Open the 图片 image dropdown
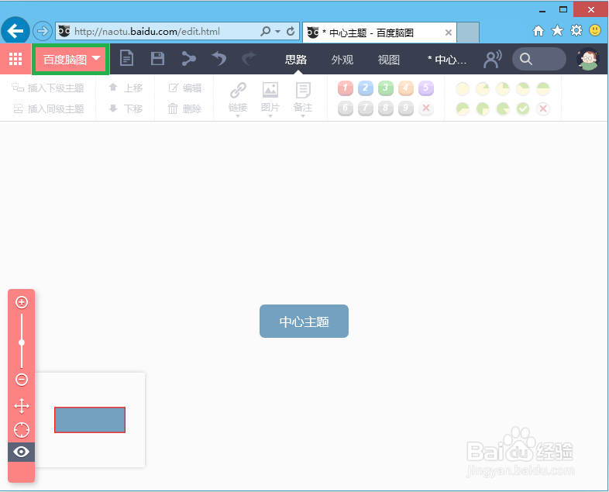The width and height of the screenshot is (609, 492). coord(270,99)
